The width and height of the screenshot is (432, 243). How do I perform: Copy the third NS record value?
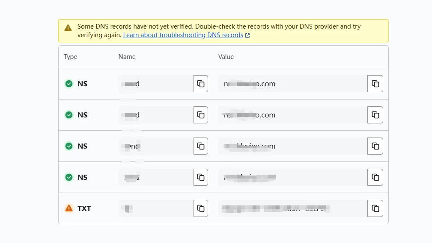pos(375,146)
